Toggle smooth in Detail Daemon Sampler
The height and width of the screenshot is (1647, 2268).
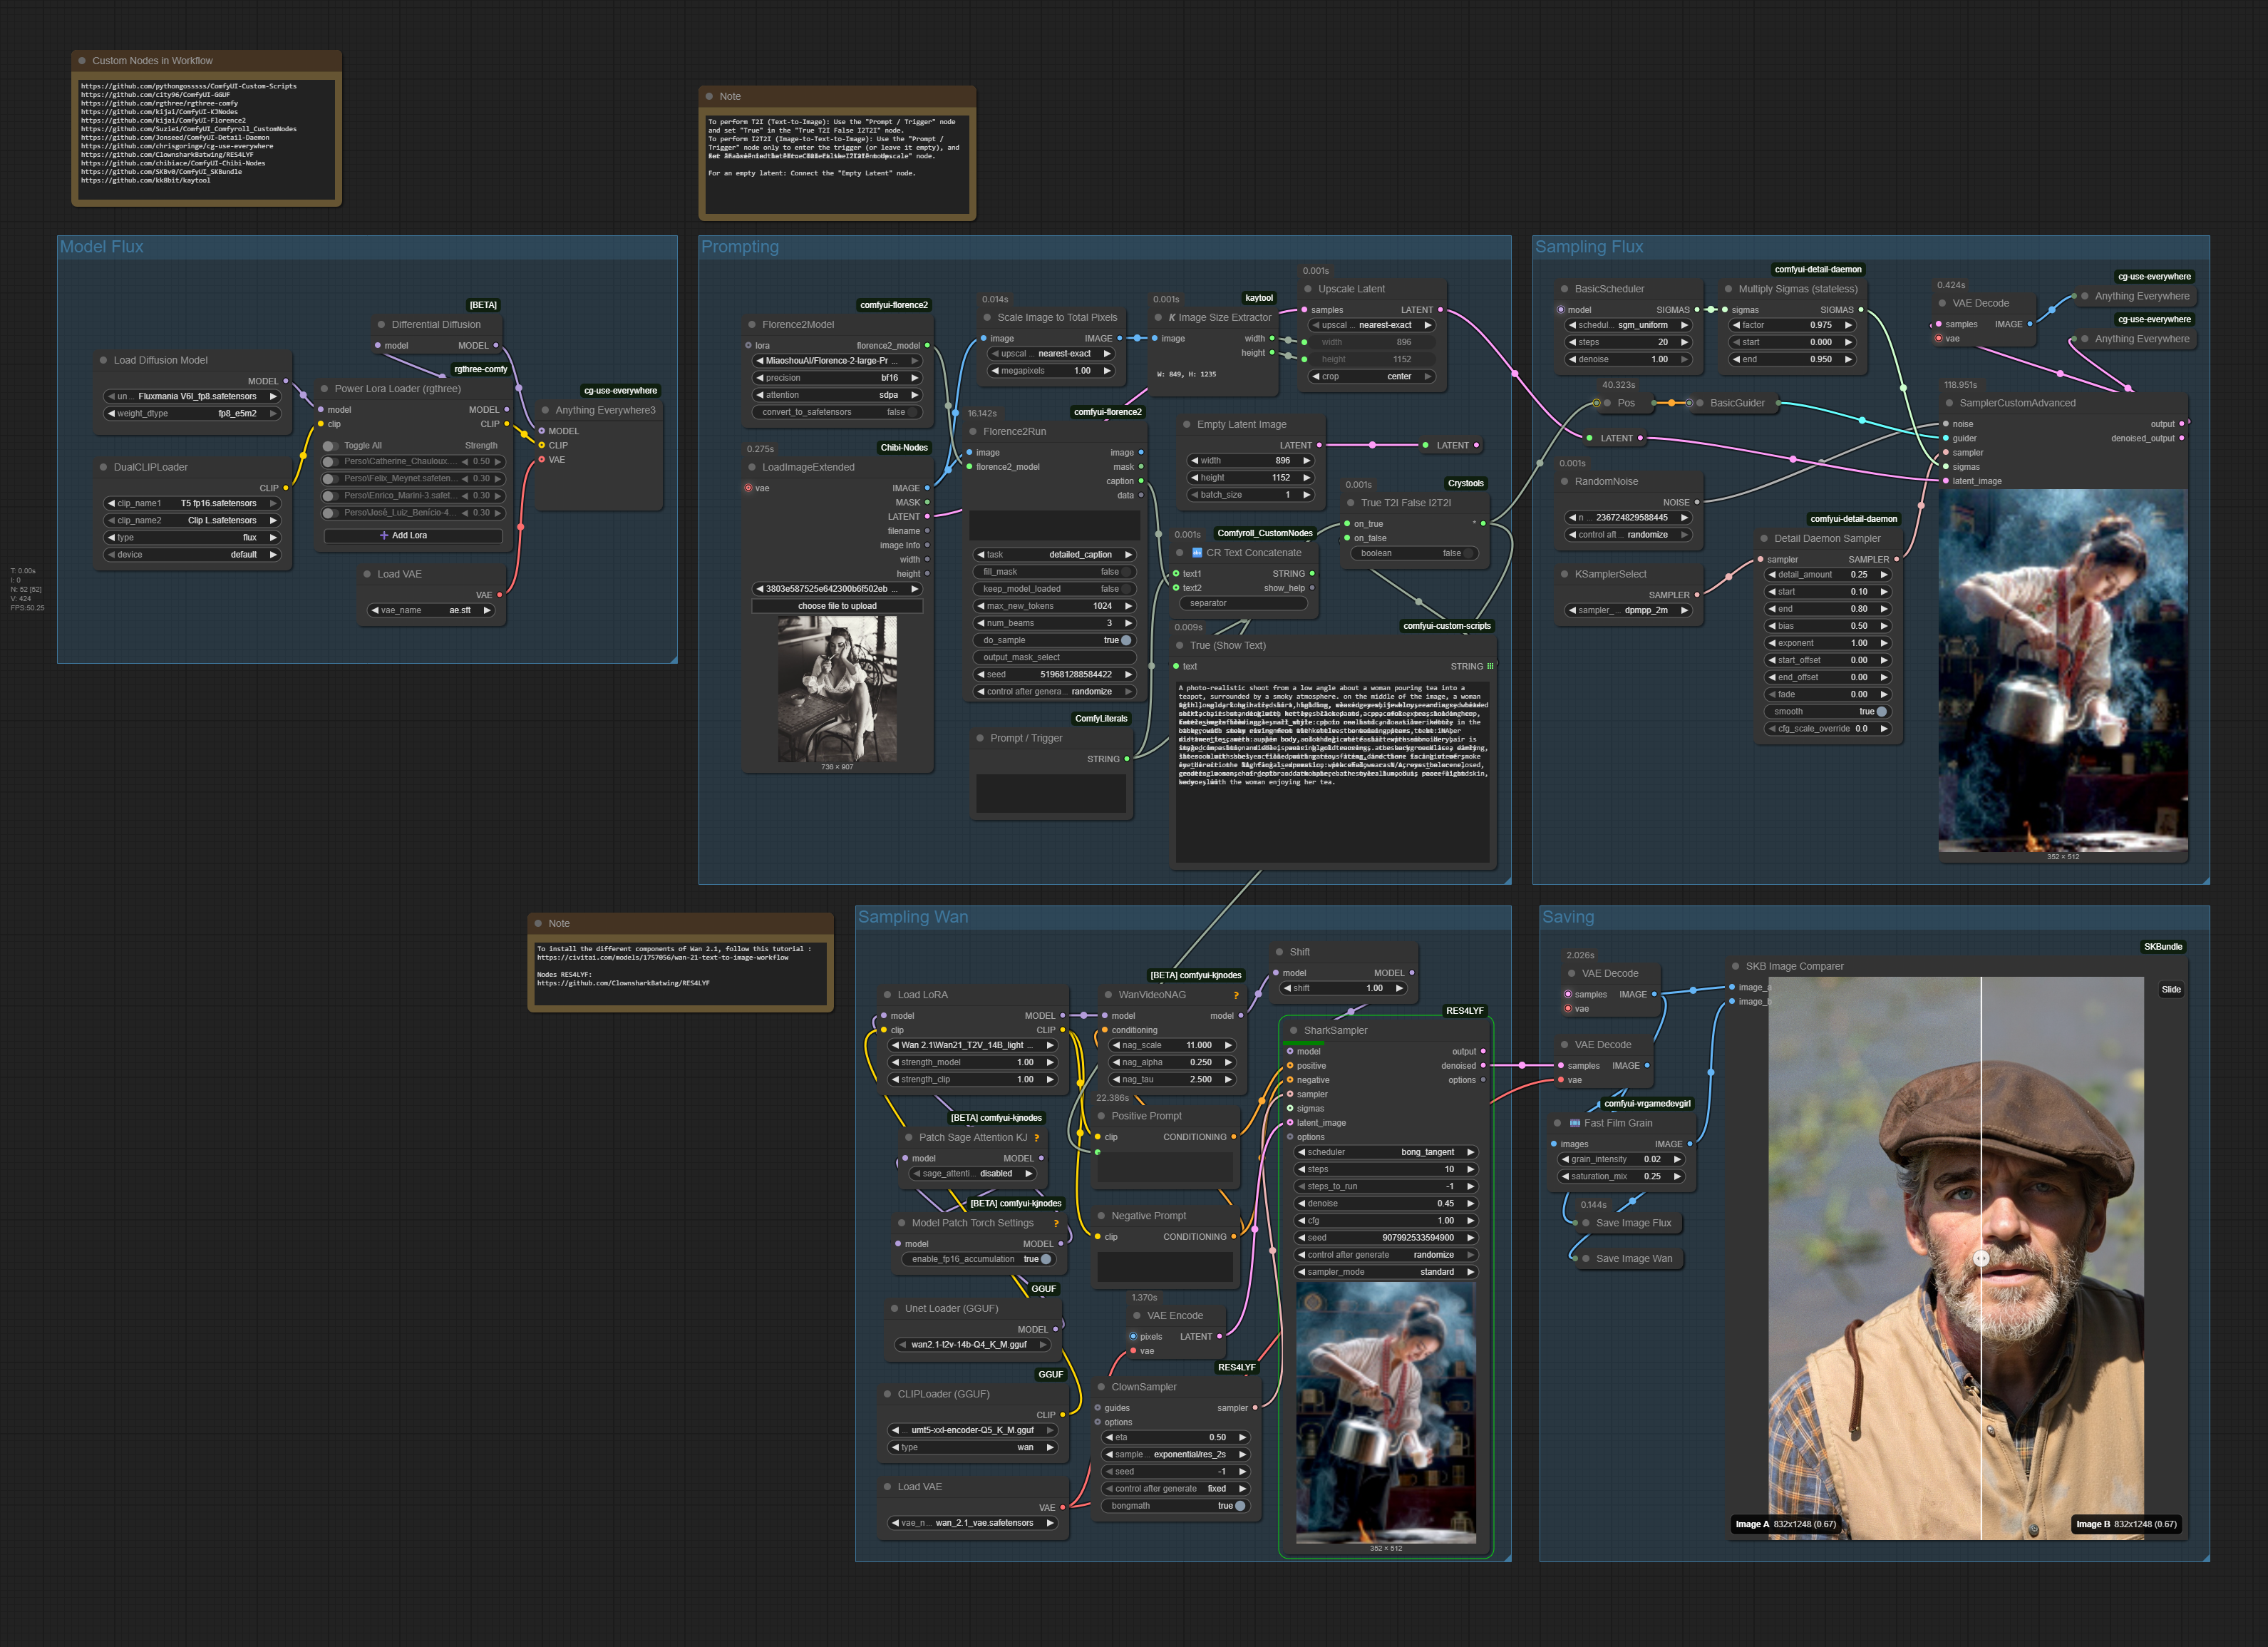point(1882,712)
